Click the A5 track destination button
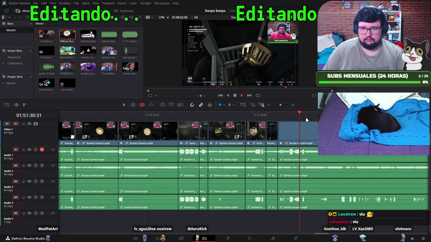431x242 pixels. tap(15, 213)
